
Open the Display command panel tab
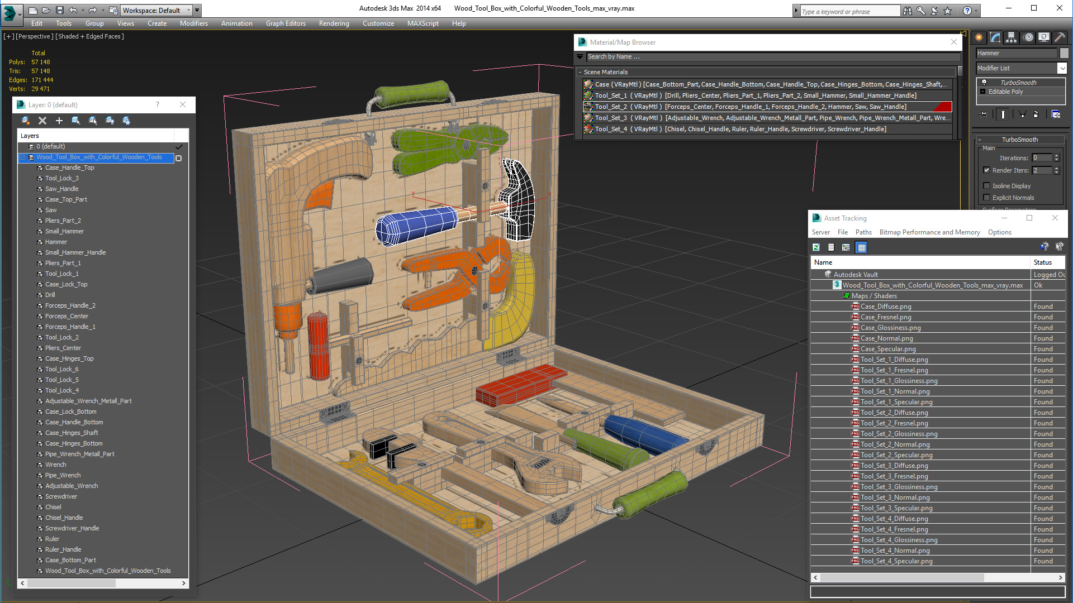(x=1044, y=37)
